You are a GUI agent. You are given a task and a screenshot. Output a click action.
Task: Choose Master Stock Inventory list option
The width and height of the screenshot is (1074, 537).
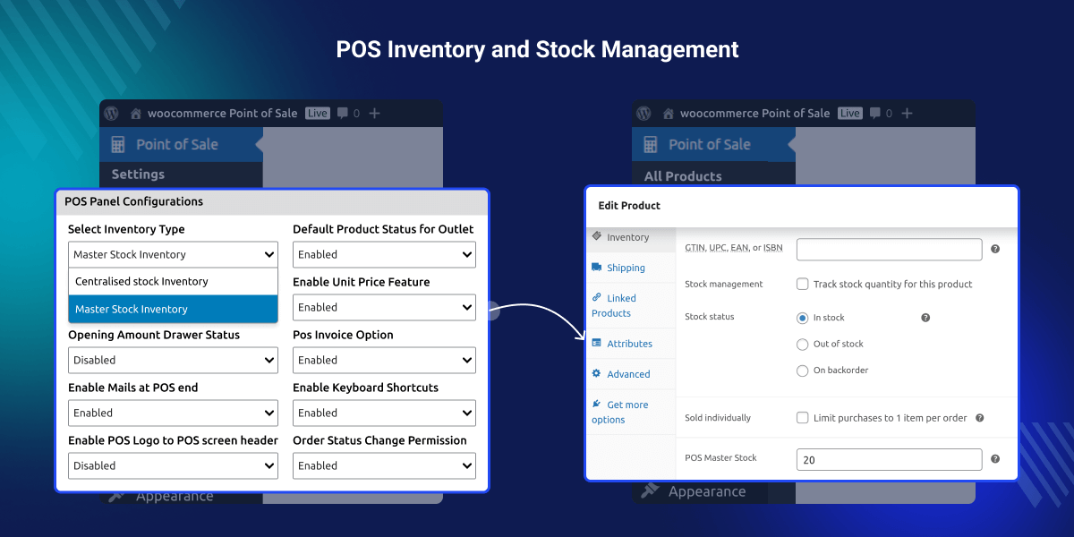pyautogui.click(x=174, y=309)
